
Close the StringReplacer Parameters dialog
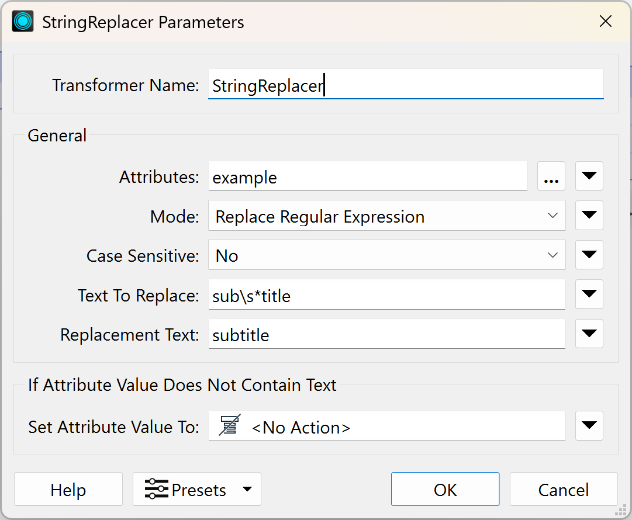point(605,22)
